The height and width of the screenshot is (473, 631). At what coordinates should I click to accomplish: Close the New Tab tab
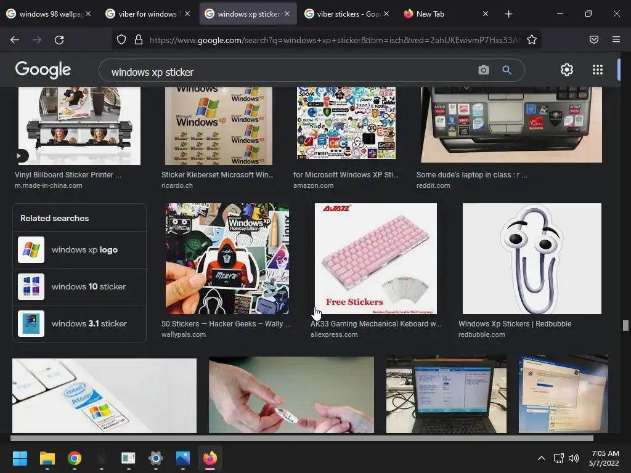486,14
